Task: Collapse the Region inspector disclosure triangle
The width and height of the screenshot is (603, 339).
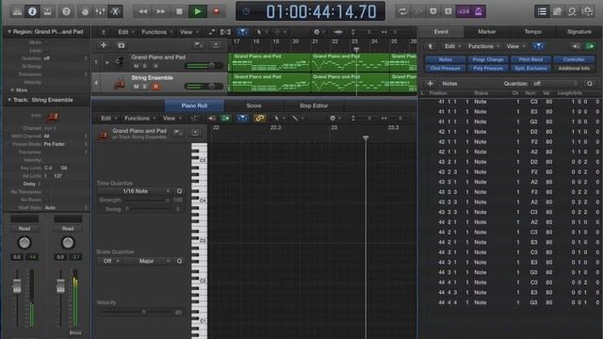Action: (9, 31)
